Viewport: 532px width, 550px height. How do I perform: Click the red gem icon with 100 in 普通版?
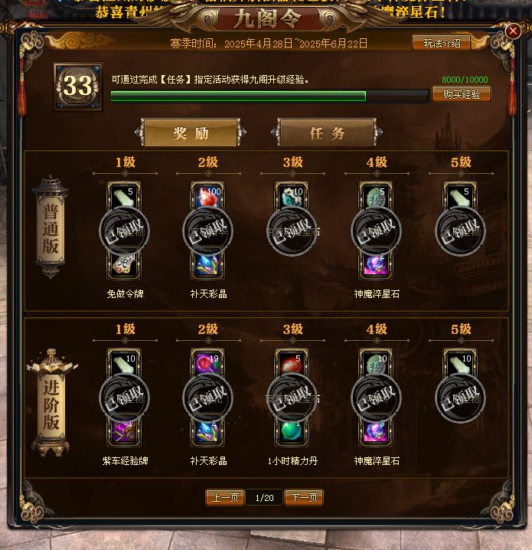(x=207, y=195)
